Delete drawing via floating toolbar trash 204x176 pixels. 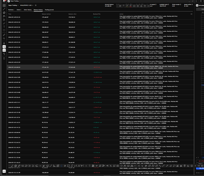coord(145,6)
